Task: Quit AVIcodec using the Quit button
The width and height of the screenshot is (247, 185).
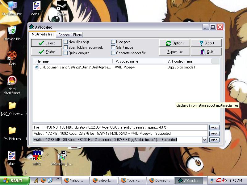Action: tap(206, 52)
